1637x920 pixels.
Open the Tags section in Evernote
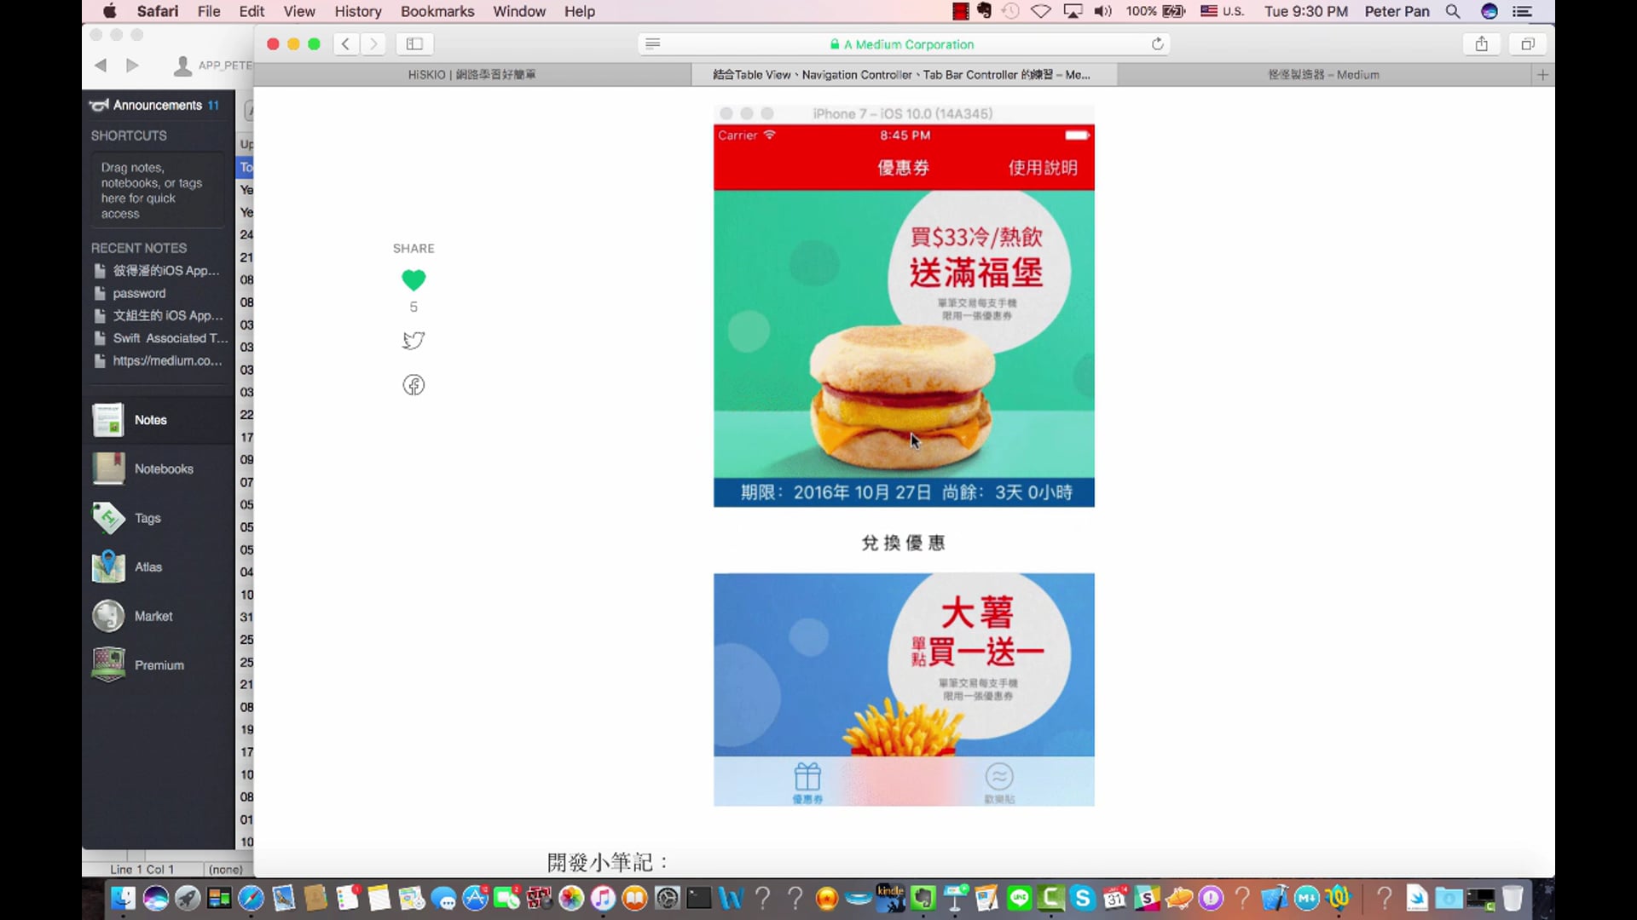point(147,518)
